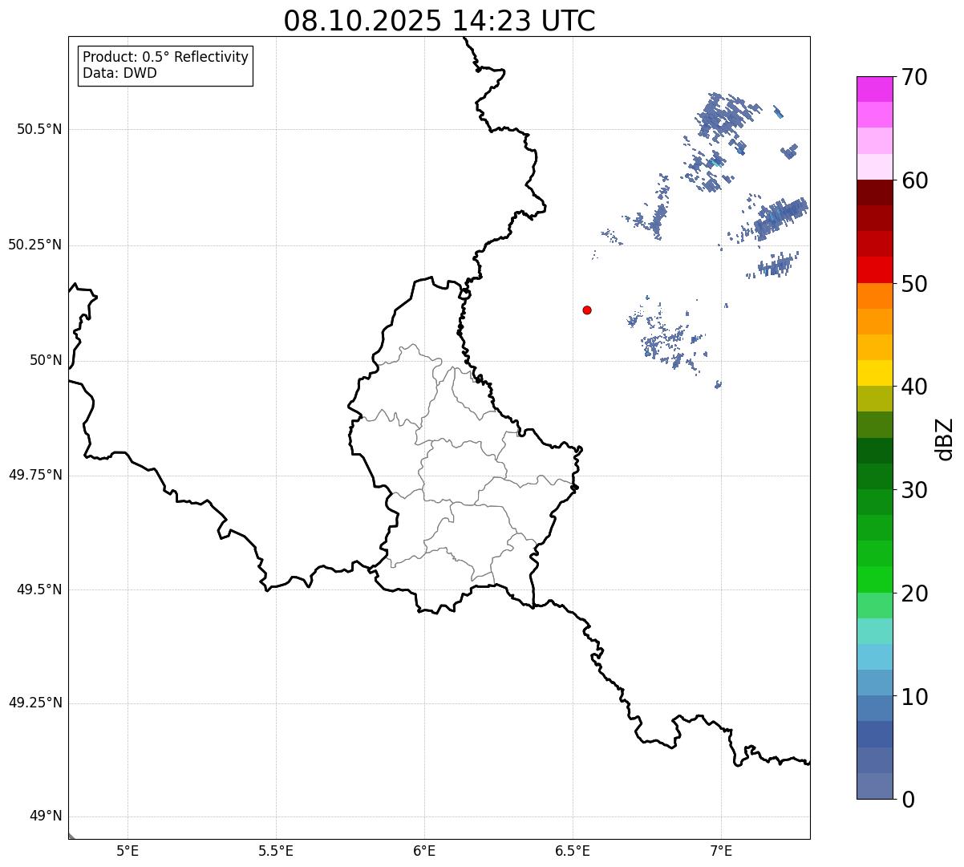Image resolution: width=964 pixels, height=867 pixels.
Task: Click the "Product: 0.5° Reflectivity" text
Action: pos(165,58)
